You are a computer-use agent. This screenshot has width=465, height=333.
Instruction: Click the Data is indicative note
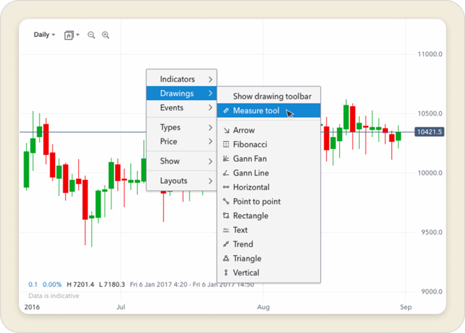(x=54, y=296)
